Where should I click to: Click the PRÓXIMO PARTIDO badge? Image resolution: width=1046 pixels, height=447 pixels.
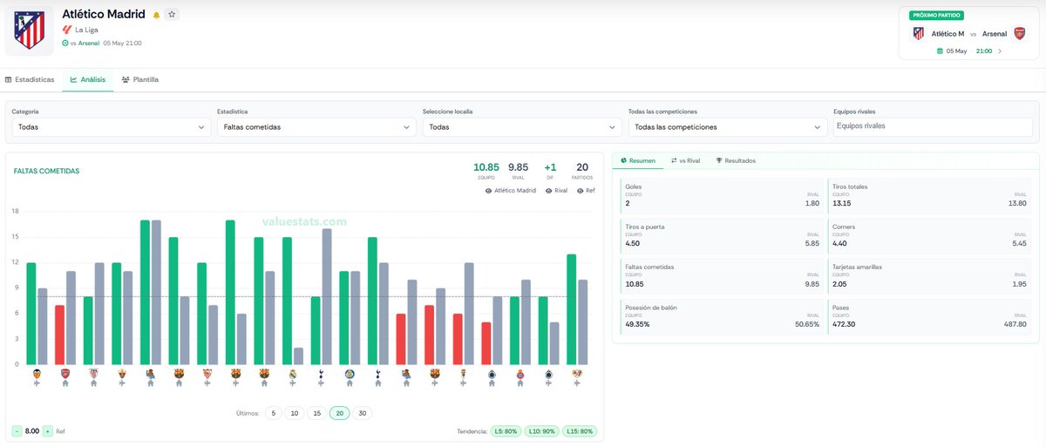(936, 15)
